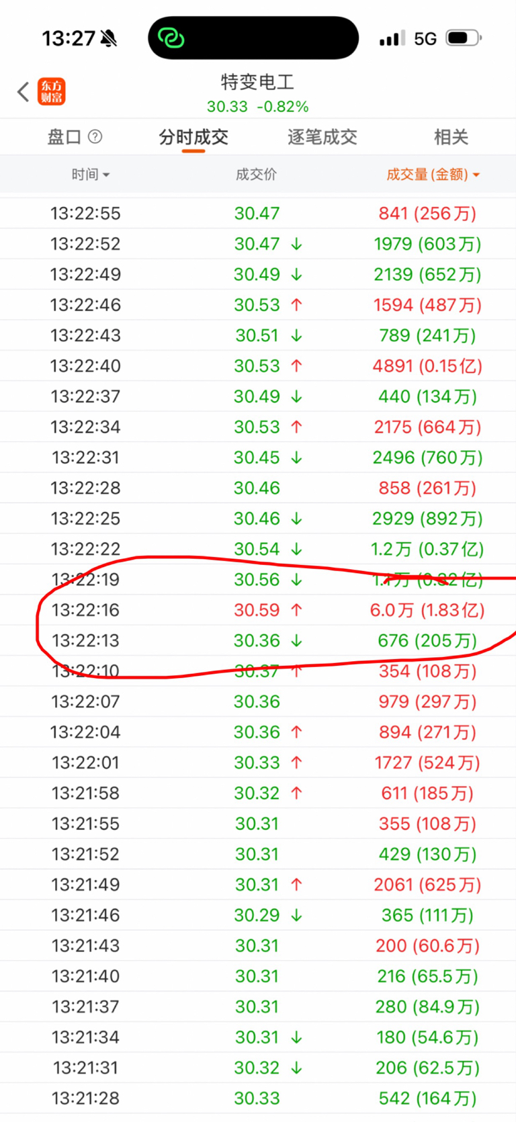Open the 相关 tab

(451, 137)
